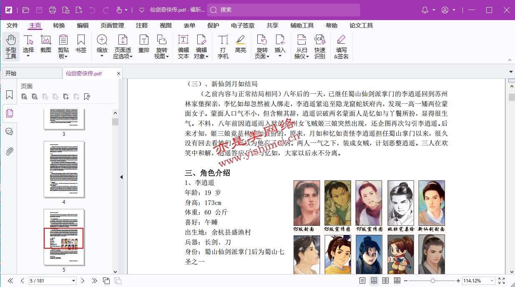Switch to continuous page view mode
Screen dimensions: 515x287
(x=374, y=281)
